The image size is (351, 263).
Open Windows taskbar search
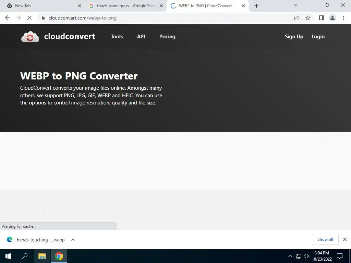click(25, 256)
